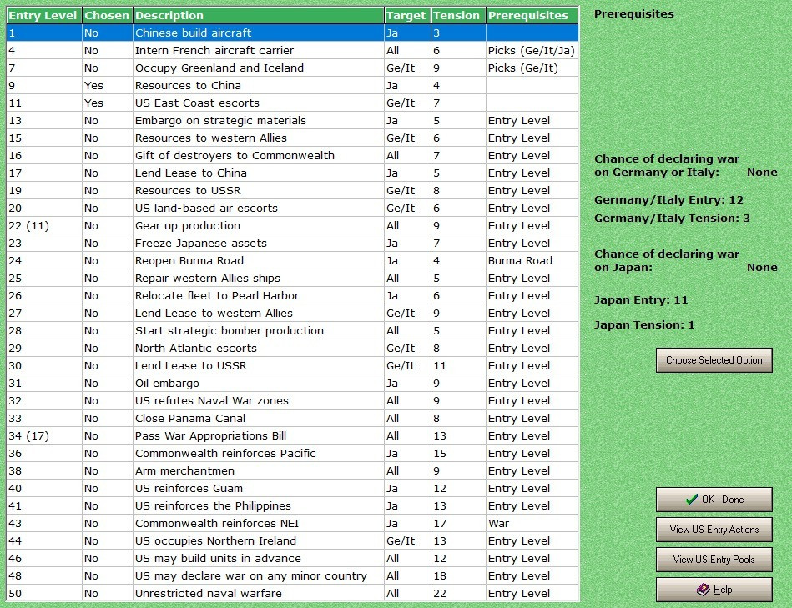Click the 'Germany/Italy Tension: 3' label
This screenshot has width=792, height=608.
coord(672,218)
